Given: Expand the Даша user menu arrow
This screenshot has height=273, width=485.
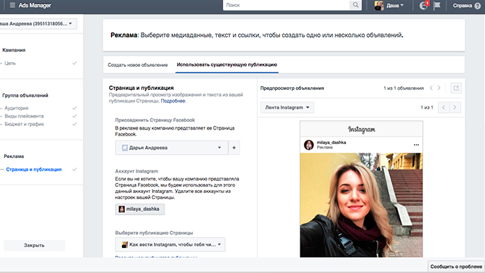Looking at the screenshot, I should 402,6.
